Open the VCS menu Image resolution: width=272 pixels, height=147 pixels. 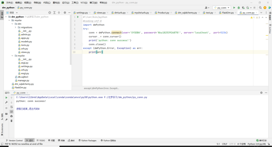[84, 3]
